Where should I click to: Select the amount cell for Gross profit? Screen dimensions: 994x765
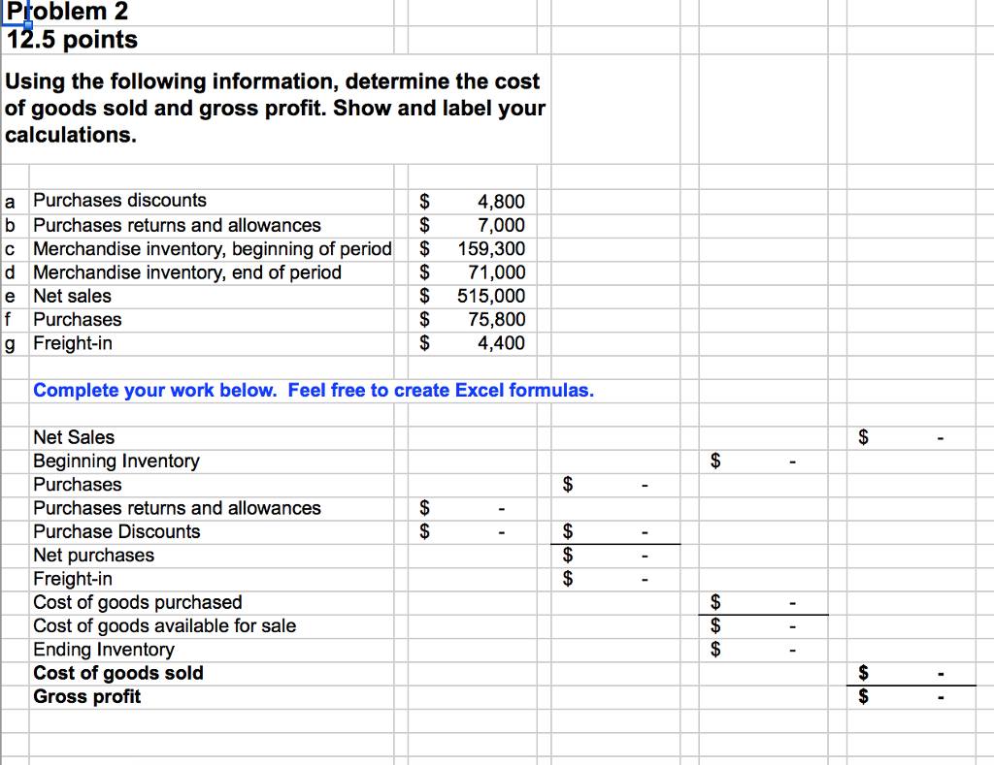[x=911, y=696]
